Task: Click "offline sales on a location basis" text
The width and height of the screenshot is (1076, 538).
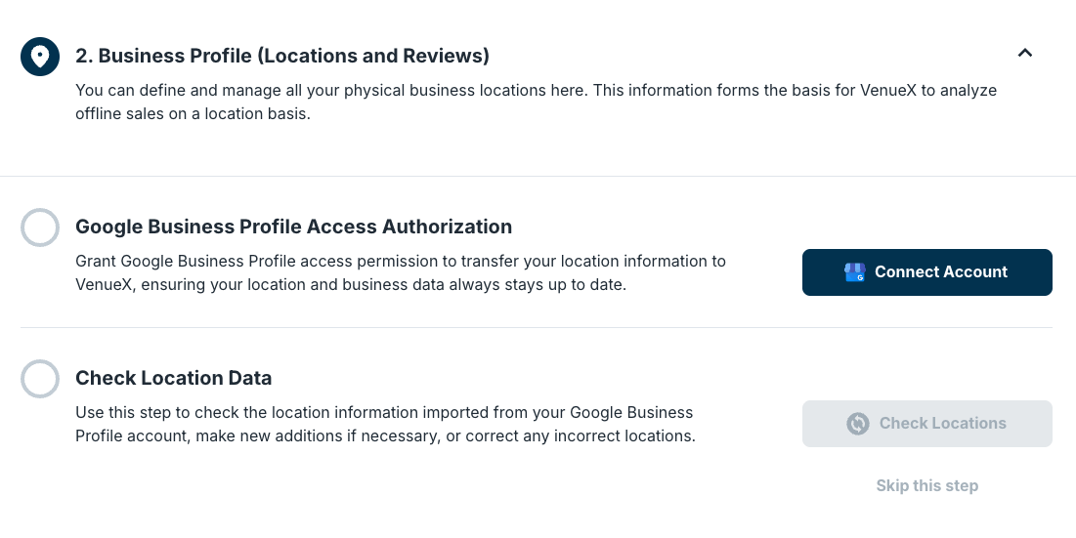Action: click(192, 114)
